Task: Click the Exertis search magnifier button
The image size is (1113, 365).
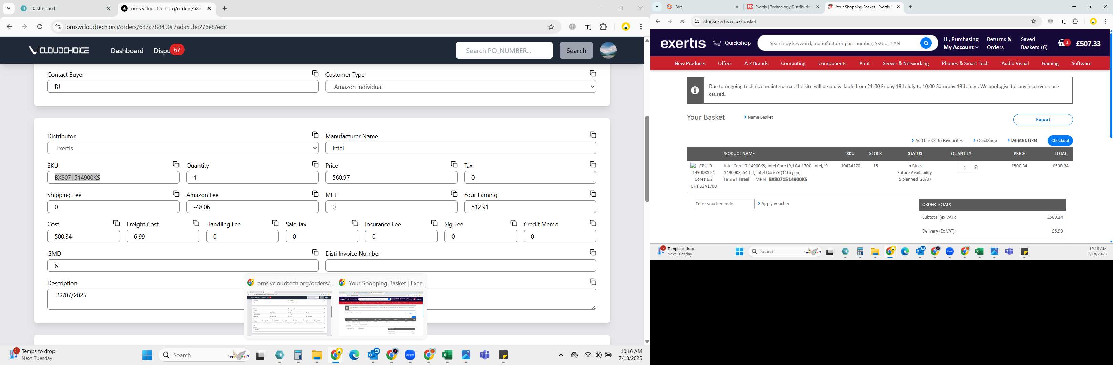Action: click(x=925, y=43)
